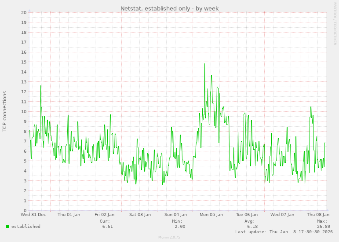The height and width of the screenshot is (242, 339).
Task: Click the "Munin 2.0.75" footer text
Action: (x=169, y=237)
